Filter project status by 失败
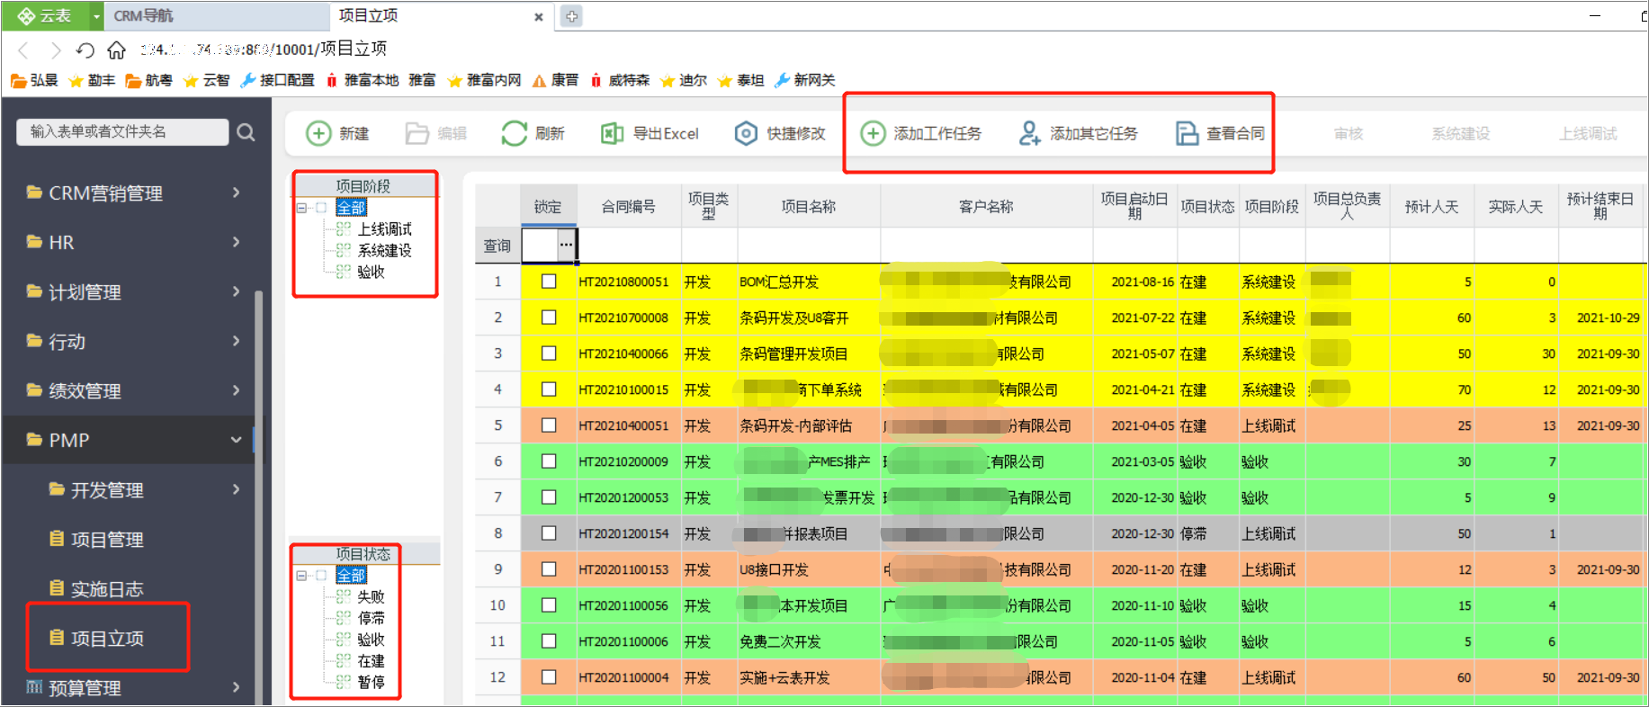 [371, 597]
